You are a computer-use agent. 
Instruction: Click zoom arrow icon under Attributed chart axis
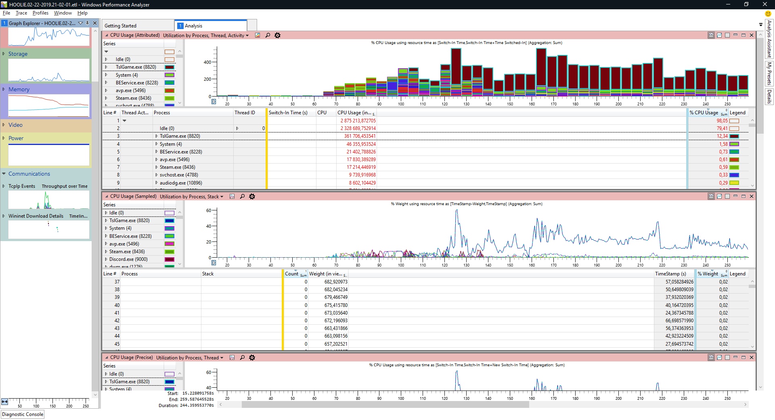pyautogui.click(x=214, y=102)
